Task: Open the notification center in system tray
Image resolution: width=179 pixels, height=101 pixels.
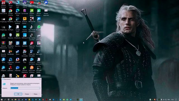Action: 176,100
